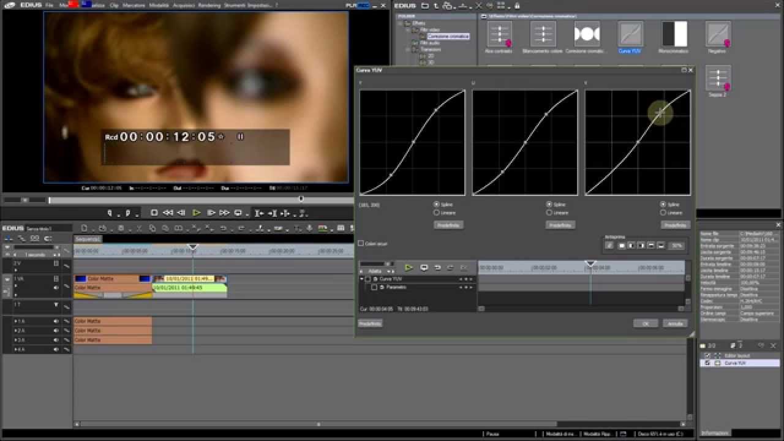This screenshot has width=784, height=441.
Task: Select Lineare radio for the Y curve
Action: click(436, 213)
